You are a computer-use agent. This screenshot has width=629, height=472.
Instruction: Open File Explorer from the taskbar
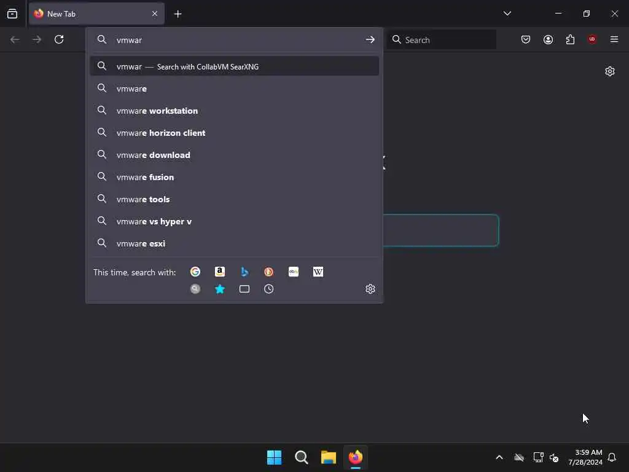pos(328,457)
